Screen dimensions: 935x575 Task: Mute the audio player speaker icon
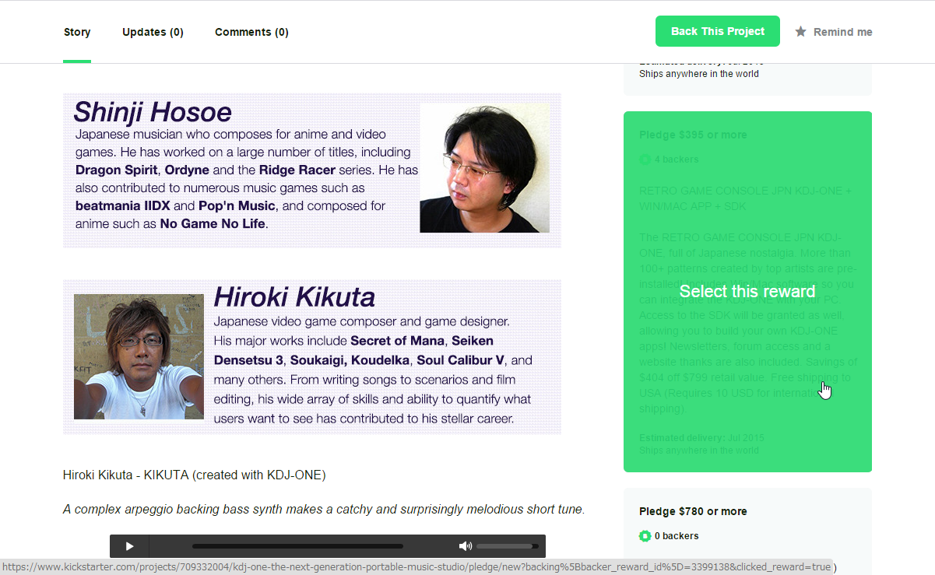(466, 546)
